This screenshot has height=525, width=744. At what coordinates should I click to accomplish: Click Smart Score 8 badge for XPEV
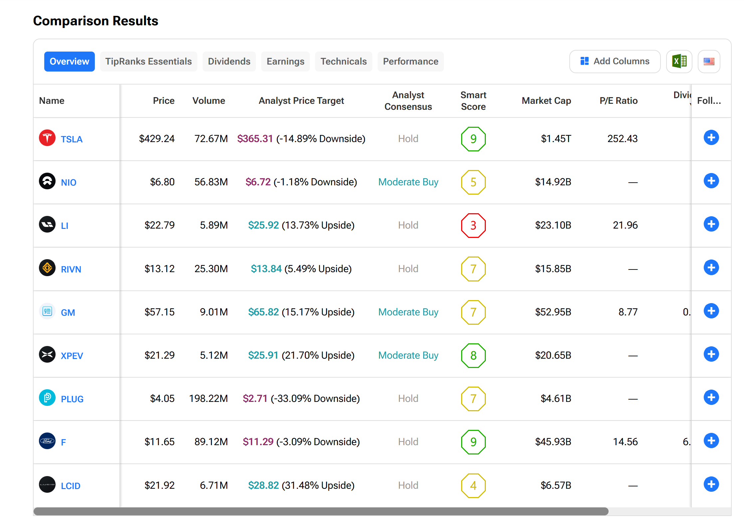tap(473, 356)
